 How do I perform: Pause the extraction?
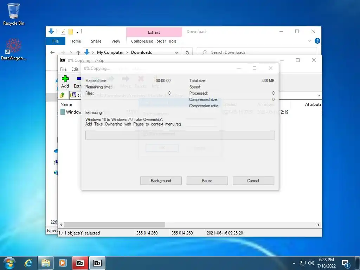207,181
